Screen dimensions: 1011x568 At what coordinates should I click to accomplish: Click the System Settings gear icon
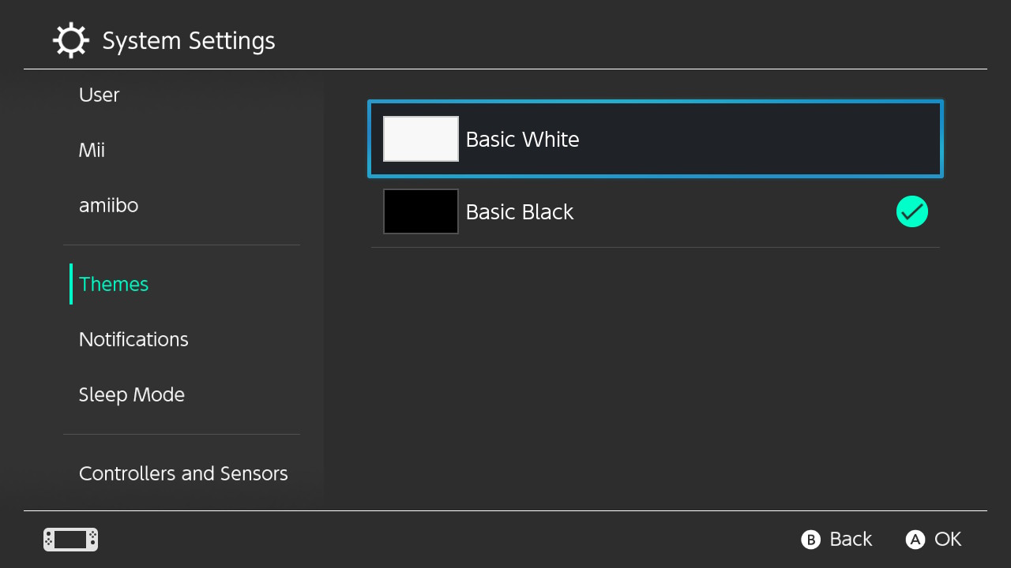pyautogui.click(x=70, y=40)
